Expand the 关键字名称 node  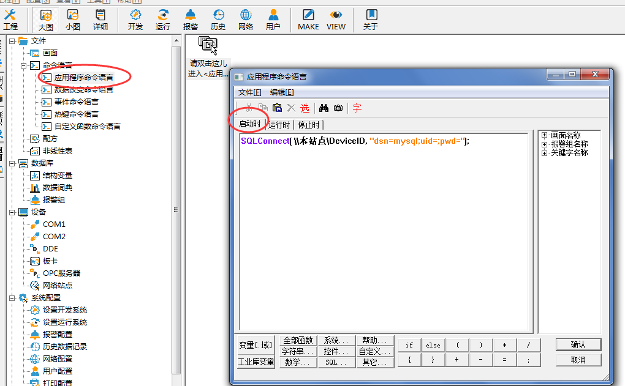click(x=545, y=153)
